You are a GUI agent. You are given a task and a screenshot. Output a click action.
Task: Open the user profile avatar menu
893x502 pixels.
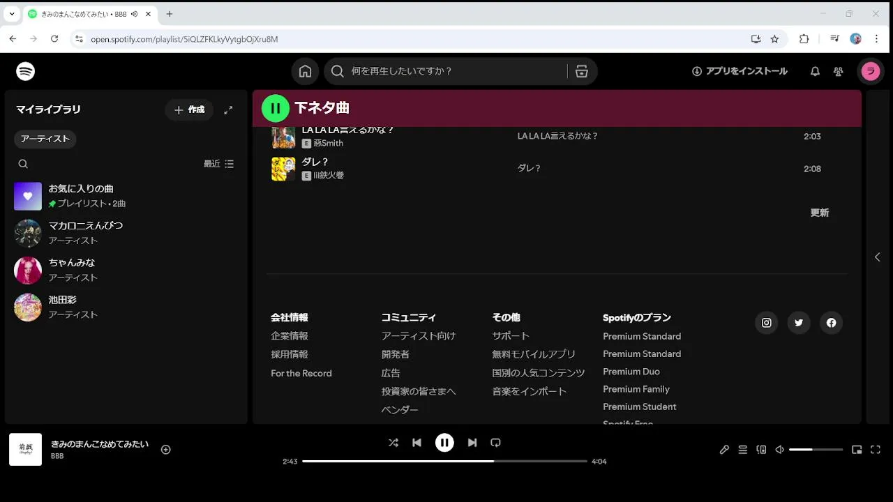click(x=870, y=71)
